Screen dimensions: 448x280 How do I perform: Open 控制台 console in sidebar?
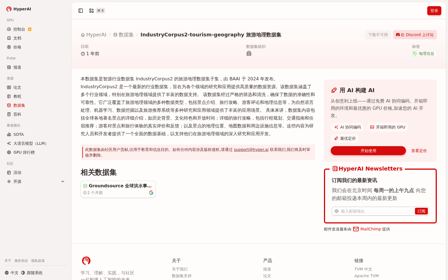click(19, 29)
